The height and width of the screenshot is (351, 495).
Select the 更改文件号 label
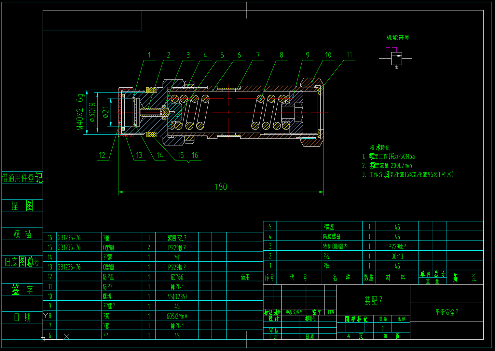click(294, 312)
